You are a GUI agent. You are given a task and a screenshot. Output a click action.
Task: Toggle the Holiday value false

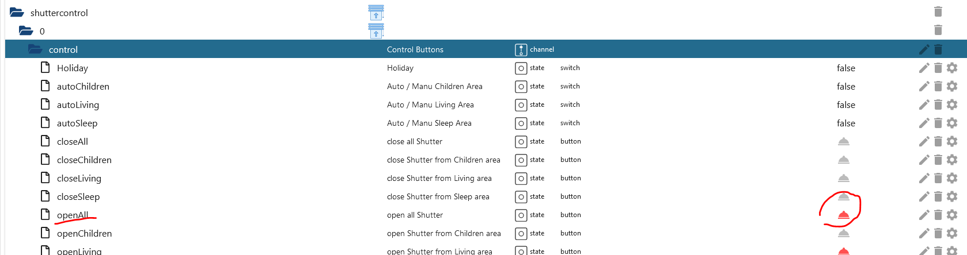(x=845, y=68)
